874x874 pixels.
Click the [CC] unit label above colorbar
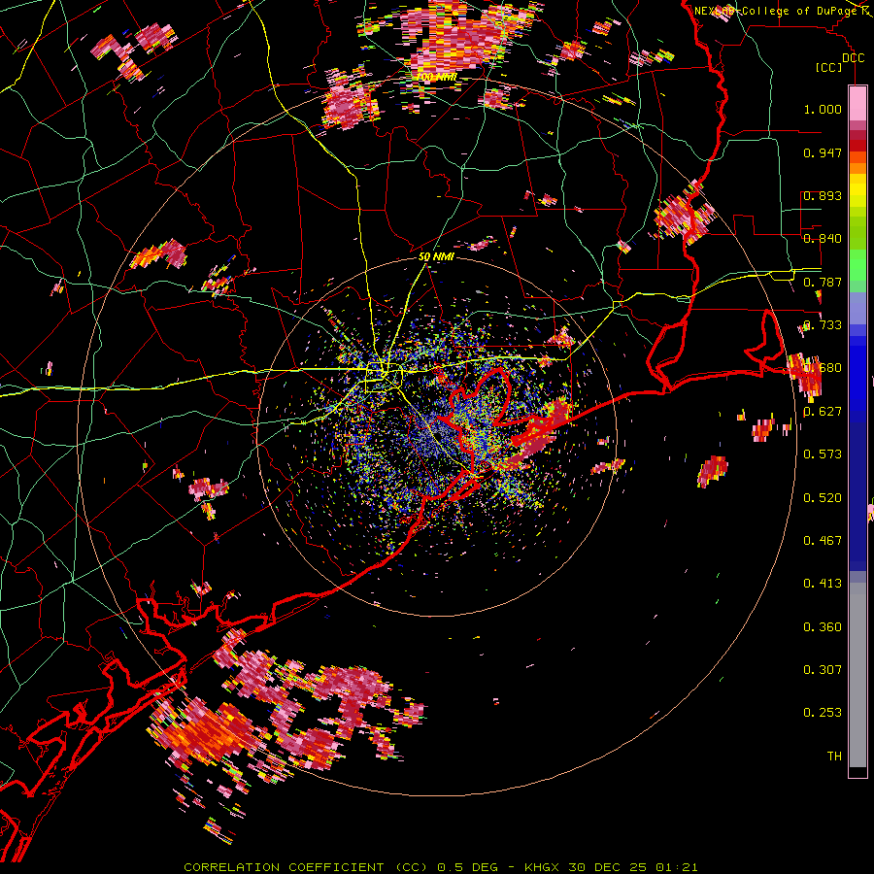coord(828,68)
